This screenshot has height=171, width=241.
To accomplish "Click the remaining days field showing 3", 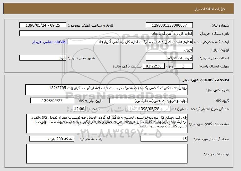I will pyautogui.click(x=183, y=66).
